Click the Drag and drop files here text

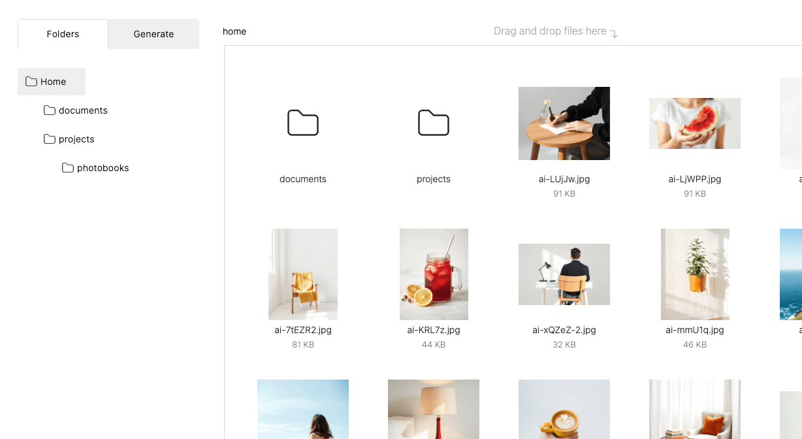coord(550,31)
